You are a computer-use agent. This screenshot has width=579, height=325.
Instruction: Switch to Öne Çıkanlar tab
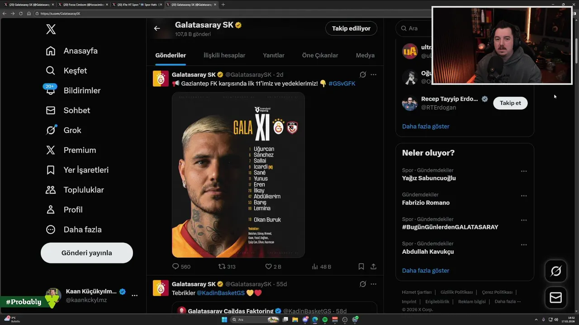point(320,56)
